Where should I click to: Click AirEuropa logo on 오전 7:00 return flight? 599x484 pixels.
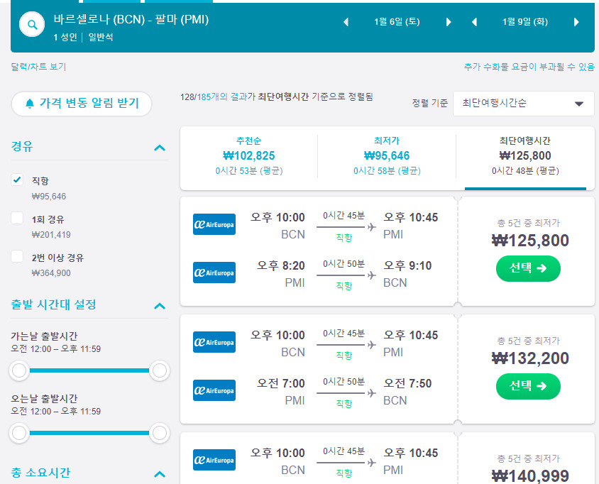pyautogui.click(x=214, y=390)
